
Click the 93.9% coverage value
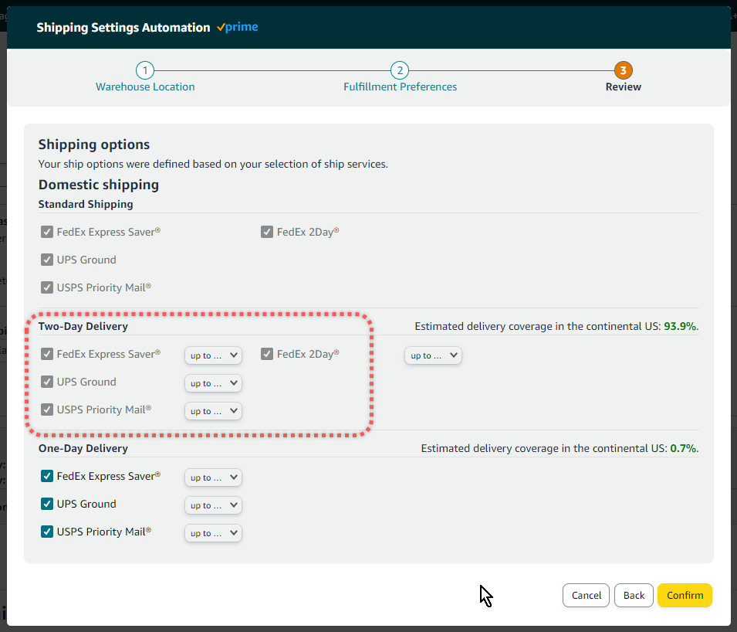pos(681,326)
